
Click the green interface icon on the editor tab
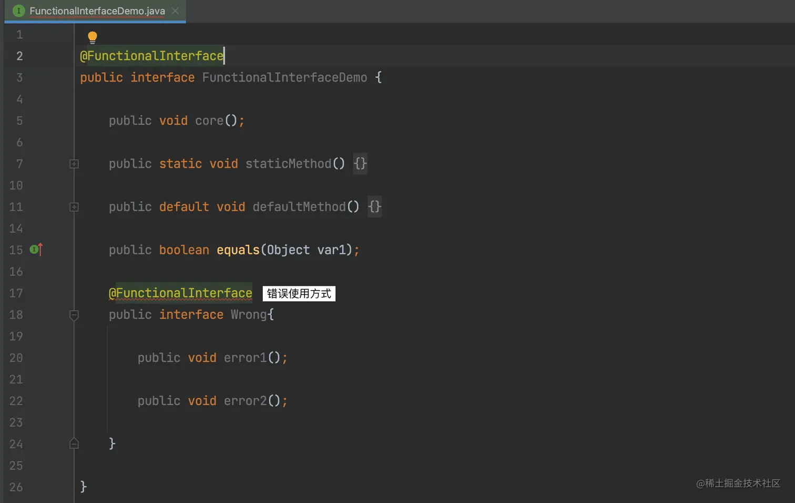(18, 11)
